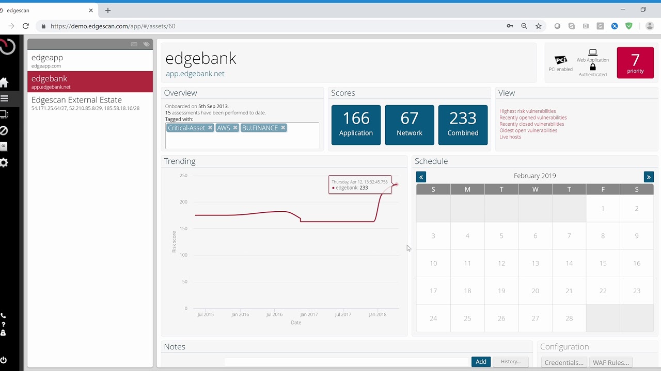Click the tag icon above asset list
This screenshot has width=661, height=371.
146,44
